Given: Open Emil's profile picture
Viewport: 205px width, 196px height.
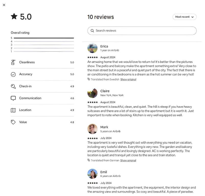Looking at the screenshot, I should click(92, 174).
